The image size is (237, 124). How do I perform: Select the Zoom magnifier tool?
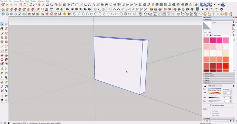(2, 87)
